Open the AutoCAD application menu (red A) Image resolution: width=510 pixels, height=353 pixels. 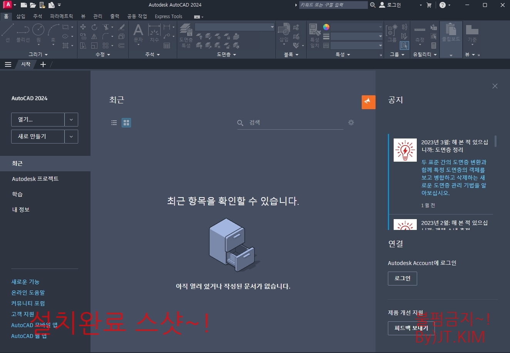point(7,5)
